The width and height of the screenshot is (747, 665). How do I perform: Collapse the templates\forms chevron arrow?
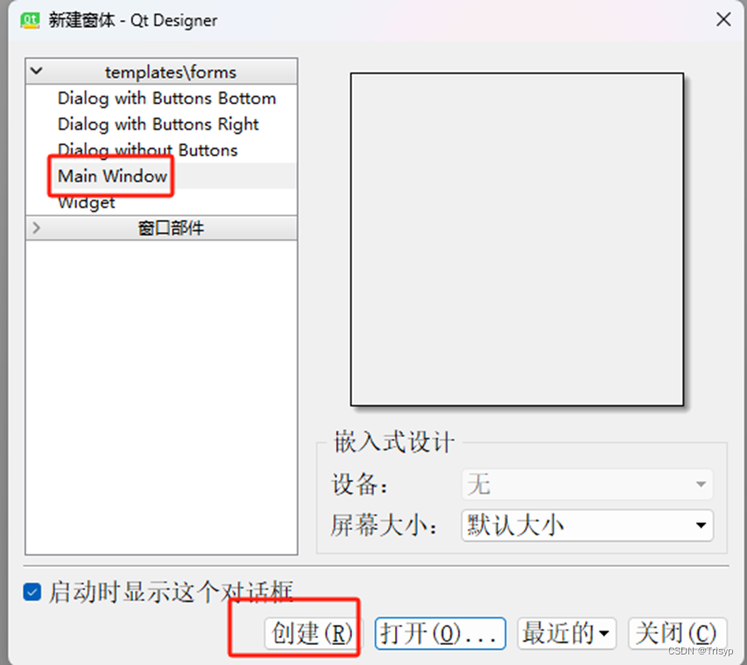37,72
